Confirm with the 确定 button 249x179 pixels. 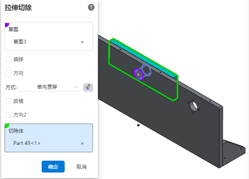coord(53,167)
